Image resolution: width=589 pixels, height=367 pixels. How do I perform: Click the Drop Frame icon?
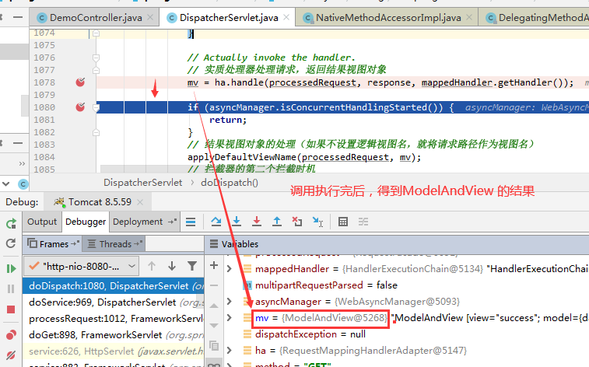pyautogui.click(x=297, y=222)
